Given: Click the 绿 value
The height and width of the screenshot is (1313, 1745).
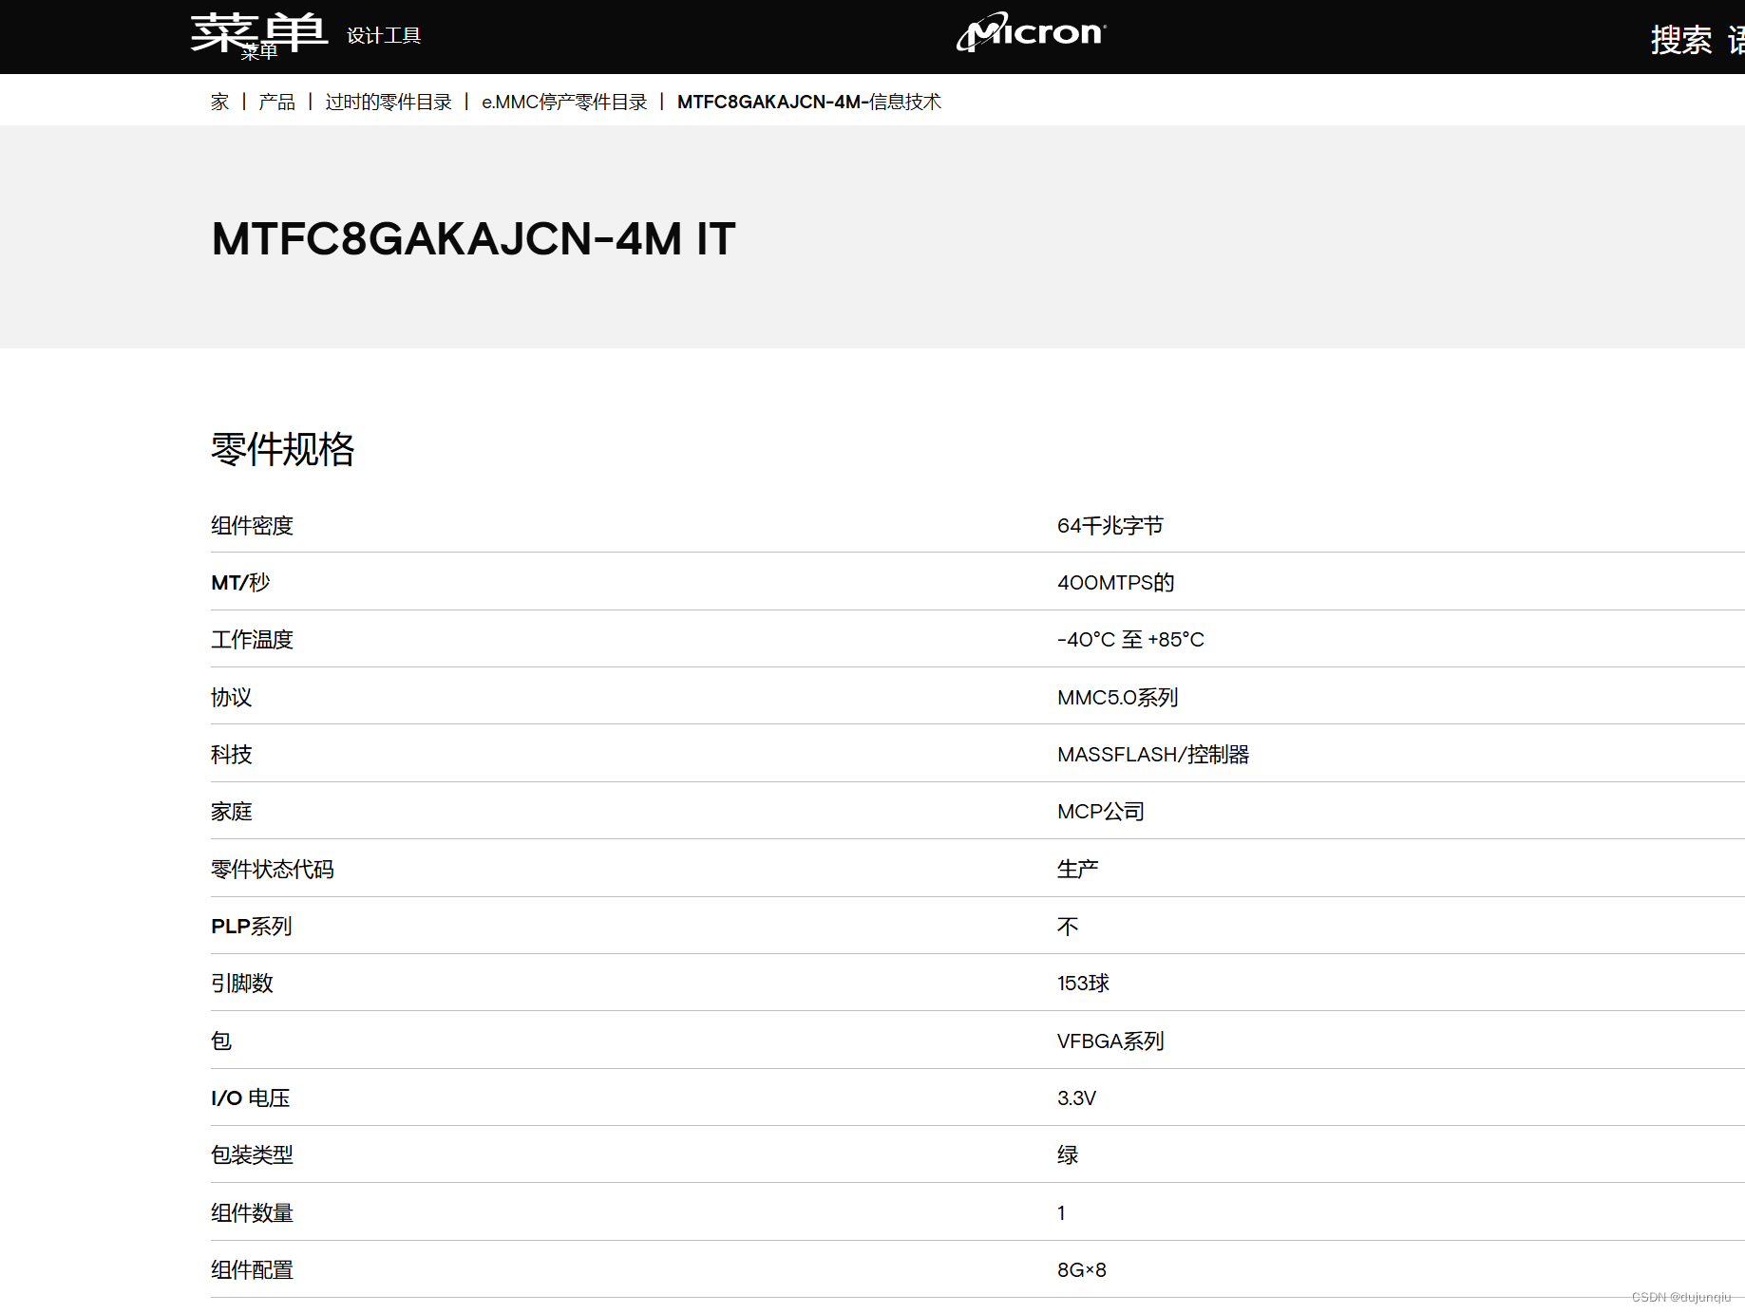Looking at the screenshot, I should (1068, 1154).
